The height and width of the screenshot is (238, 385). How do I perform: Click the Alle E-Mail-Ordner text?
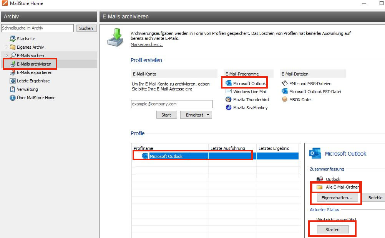pyautogui.click(x=342, y=187)
